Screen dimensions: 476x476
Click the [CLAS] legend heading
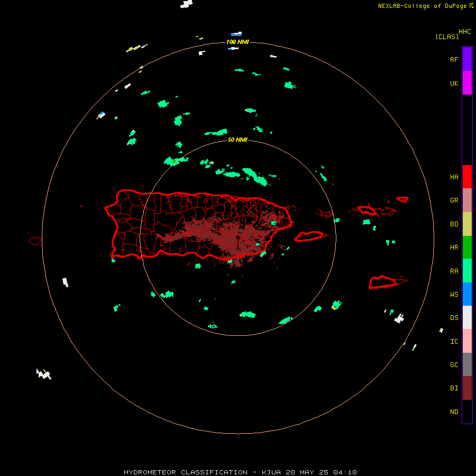[447, 36]
